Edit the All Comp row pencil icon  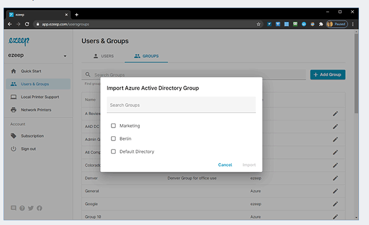[335, 152]
